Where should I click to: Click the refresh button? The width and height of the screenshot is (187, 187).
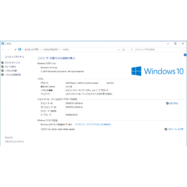click(124, 50)
